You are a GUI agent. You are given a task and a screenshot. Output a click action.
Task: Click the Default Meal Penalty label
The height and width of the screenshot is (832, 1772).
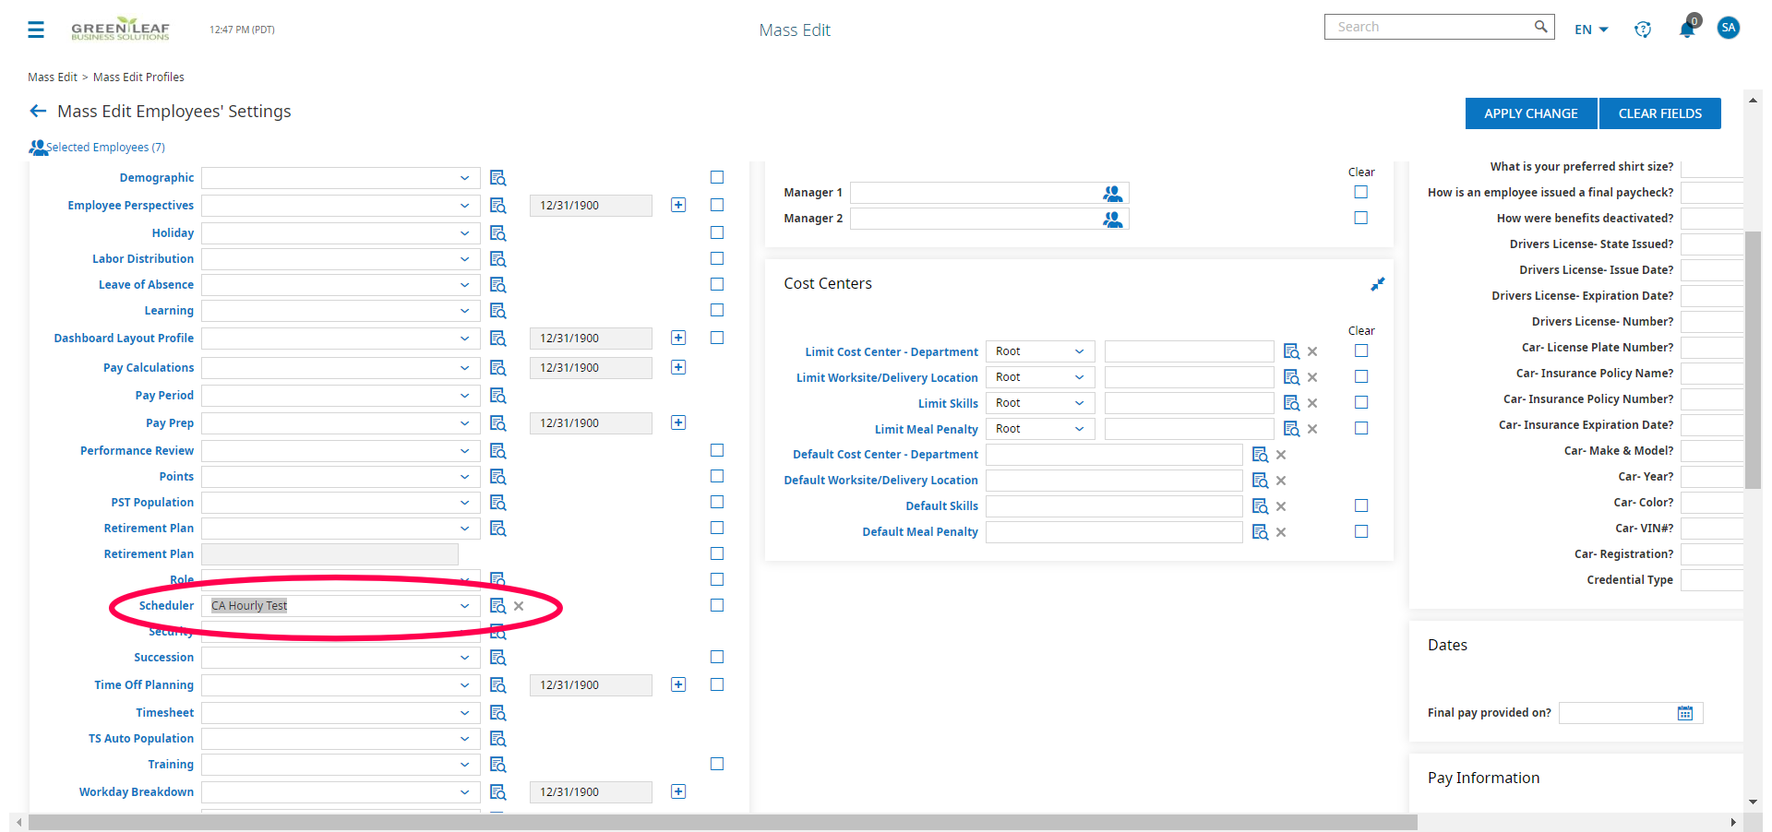[920, 532]
